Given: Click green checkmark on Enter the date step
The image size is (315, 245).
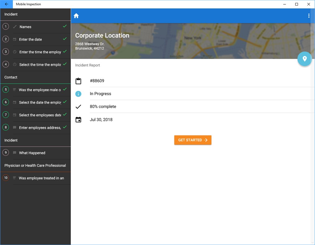Looking at the screenshot, I should coord(65,39).
